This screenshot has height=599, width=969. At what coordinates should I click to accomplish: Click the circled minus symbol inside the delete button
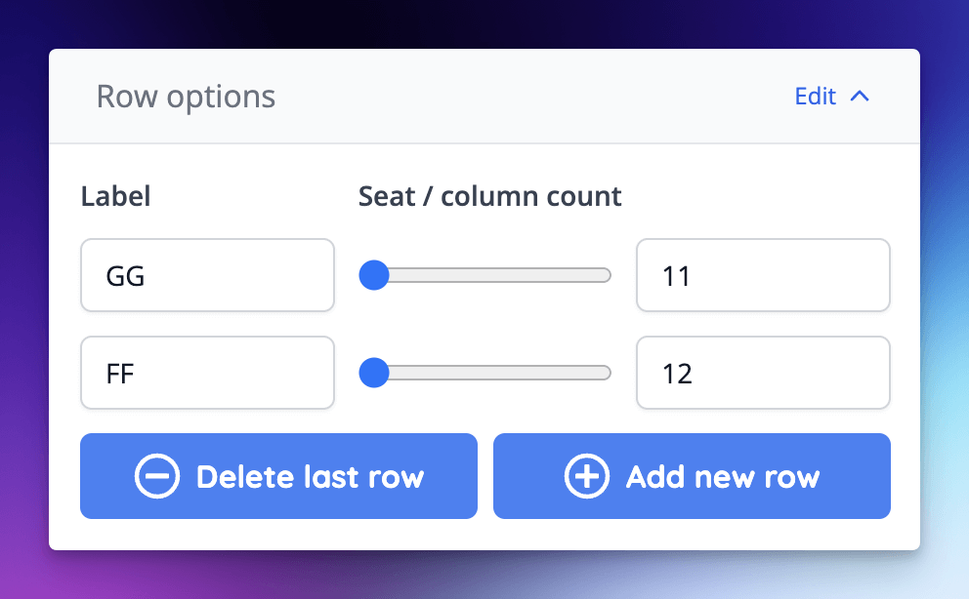[157, 476]
